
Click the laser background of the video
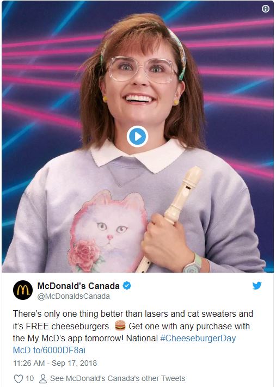(x=40, y=74)
